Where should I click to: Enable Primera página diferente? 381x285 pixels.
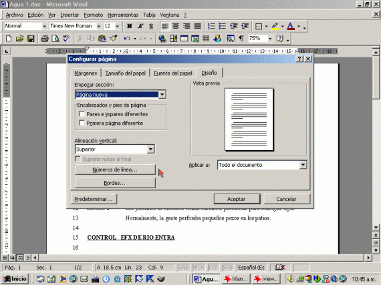[x=82, y=123]
